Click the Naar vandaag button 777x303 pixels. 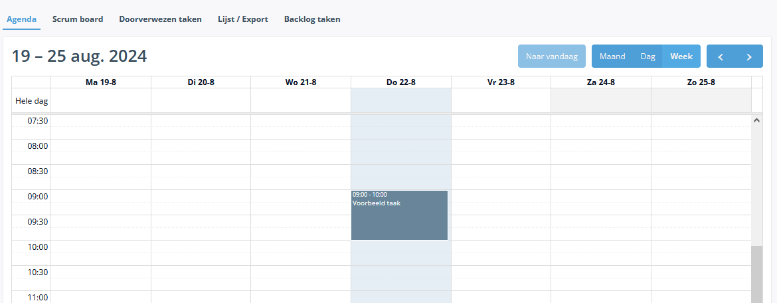point(552,56)
